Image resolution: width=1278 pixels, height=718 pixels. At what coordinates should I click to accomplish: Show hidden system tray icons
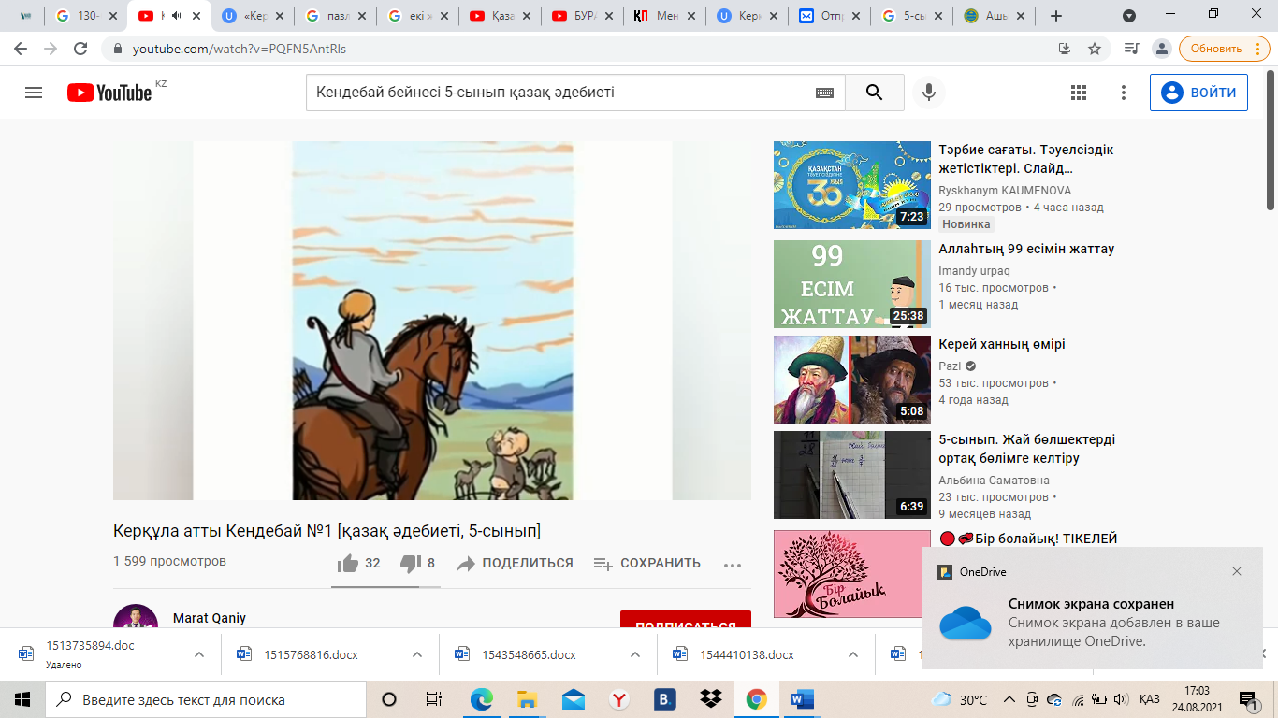[x=1009, y=699]
